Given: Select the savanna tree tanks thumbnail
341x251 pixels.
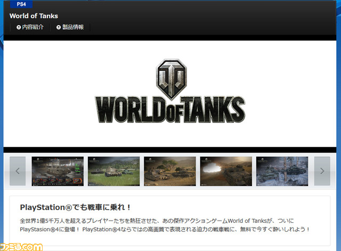Looking at the screenshot, I should coord(170,171).
